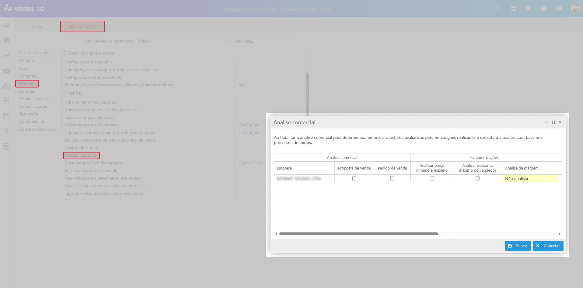Tick Analisar desconto máximo do vendedor checkbox
This screenshot has height=288, width=583.
(x=477, y=179)
